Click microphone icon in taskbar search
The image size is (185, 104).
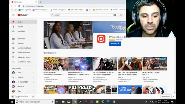52,102
